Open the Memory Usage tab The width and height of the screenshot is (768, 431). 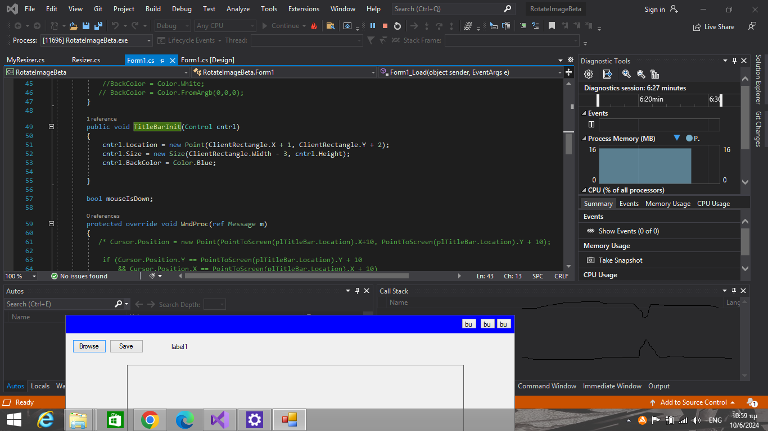click(667, 204)
